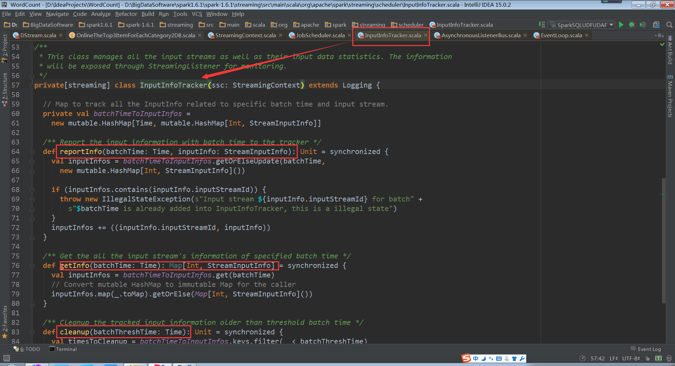The height and width of the screenshot is (366, 675).
Task: Open the Refactor menu
Action: pyautogui.click(x=126, y=14)
